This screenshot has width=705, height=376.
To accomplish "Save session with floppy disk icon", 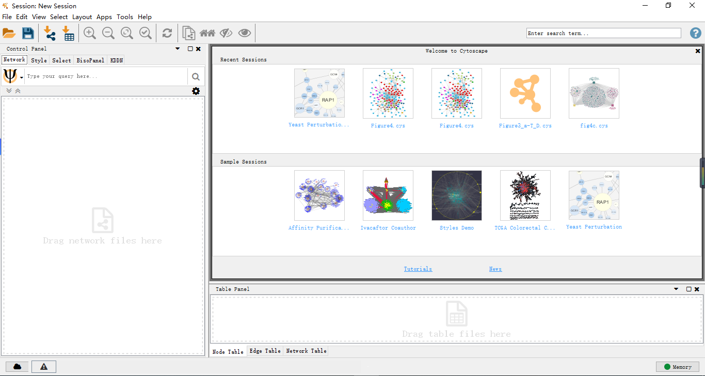I will [28, 34].
